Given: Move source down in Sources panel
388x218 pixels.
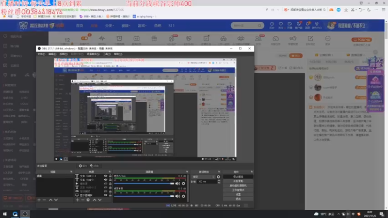Looking at the screenshot, I should point(100,200).
